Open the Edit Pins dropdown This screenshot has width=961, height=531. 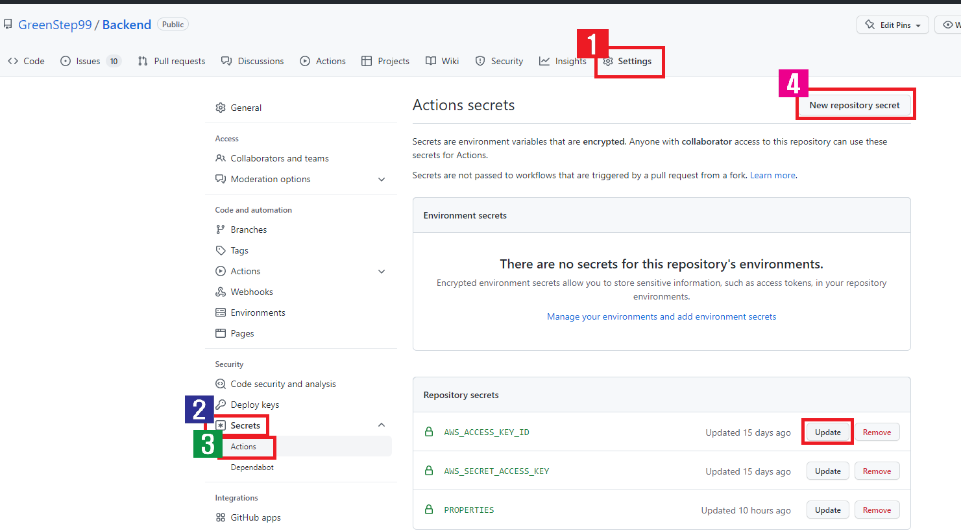893,25
